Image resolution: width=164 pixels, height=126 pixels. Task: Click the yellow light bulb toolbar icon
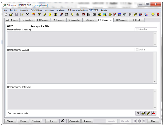click(x=153, y=15)
